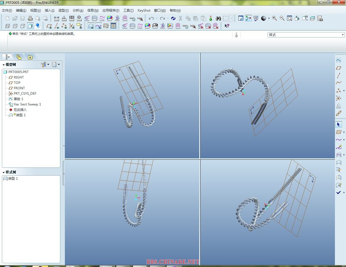
Task: Collapse the 样式树 panel header
Action: (4, 172)
